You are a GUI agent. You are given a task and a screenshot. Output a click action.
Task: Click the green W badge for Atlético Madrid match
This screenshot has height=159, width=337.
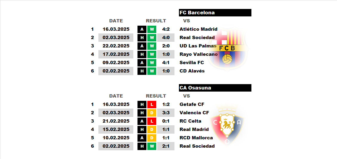[x=152, y=29]
